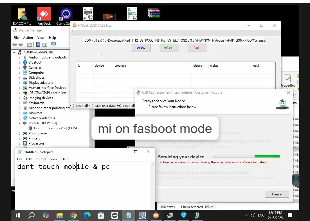Expand the Network adapters node
This screenshot has height=221, width=310.
[x=19, y=118]
